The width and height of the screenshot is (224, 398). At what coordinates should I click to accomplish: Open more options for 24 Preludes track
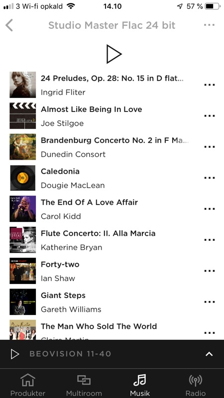click(x=209, y=85)
